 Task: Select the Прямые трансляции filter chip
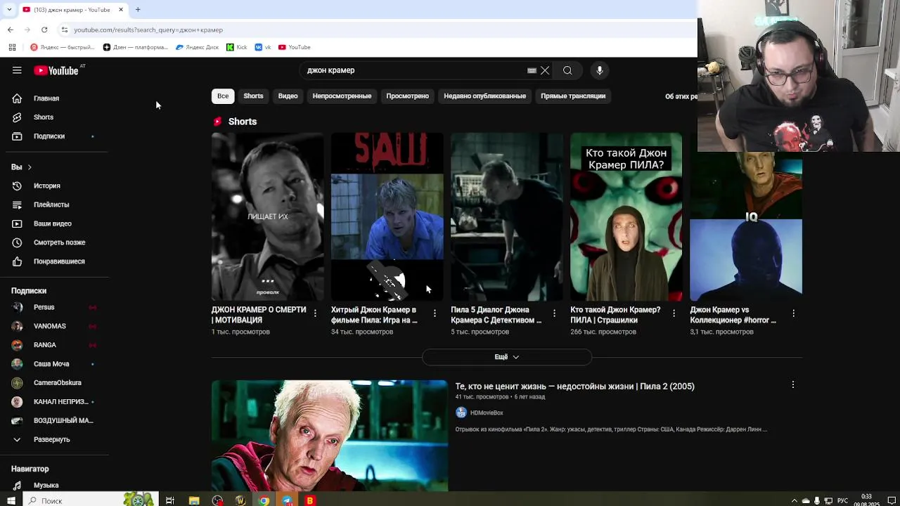pyautogui.click(x=573, y=96)
